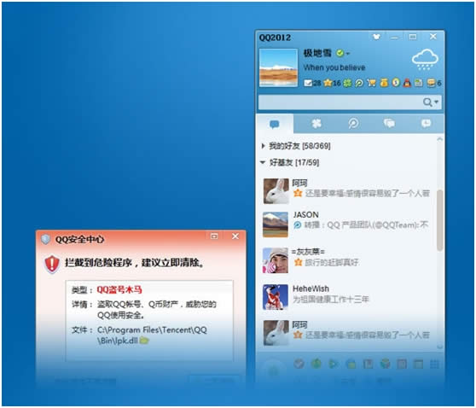Select contact name JASON
The height and width of the screenshot is (408, 476).
point(305,214)
